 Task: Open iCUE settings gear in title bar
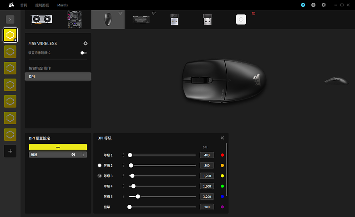point(324,5)
